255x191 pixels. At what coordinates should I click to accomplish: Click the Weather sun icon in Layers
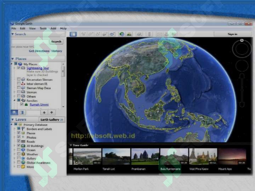(23, 154)
